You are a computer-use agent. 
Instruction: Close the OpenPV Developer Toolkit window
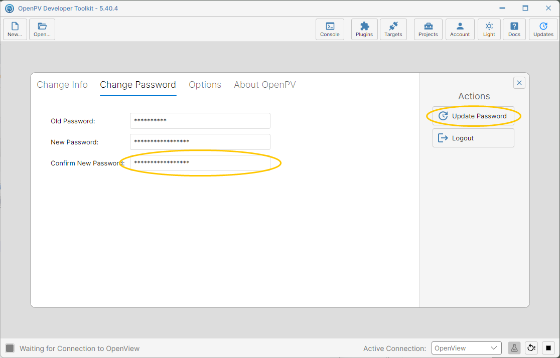[548, 8]
